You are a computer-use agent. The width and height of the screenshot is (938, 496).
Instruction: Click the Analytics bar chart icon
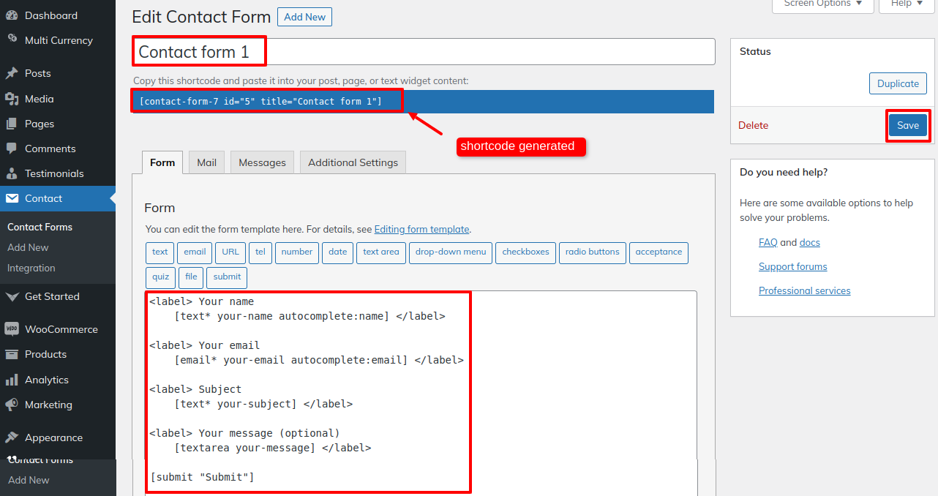coord(12,380)
